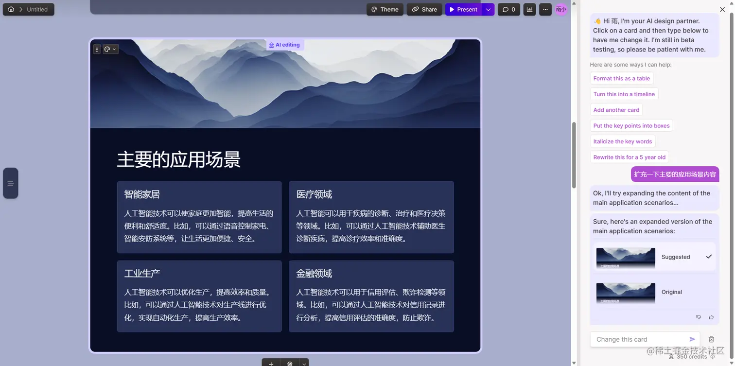
Task: Open the left outline sidebar toggle
Action: tap(11, 183)
